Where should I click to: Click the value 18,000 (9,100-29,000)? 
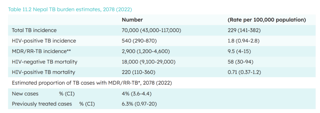click(149, 62)
